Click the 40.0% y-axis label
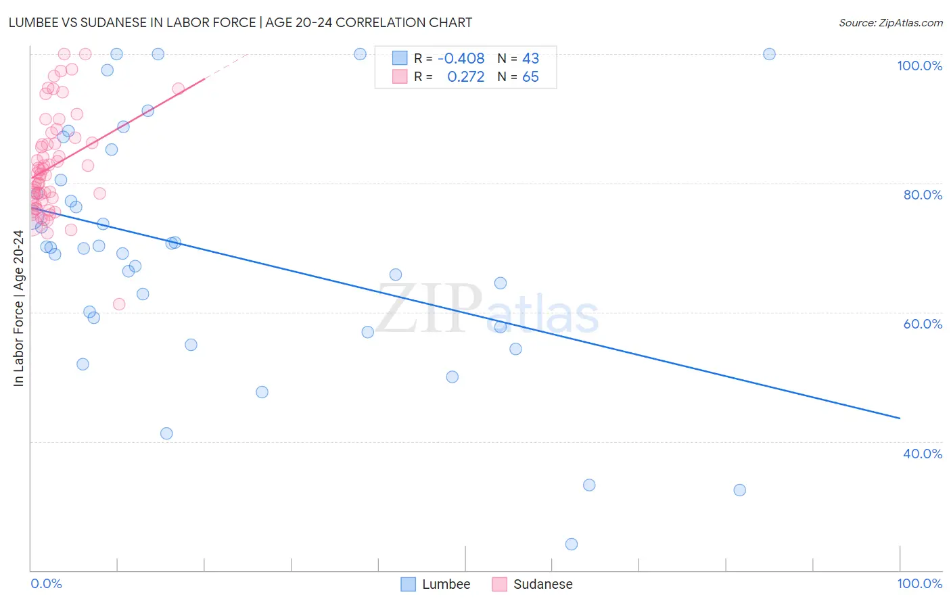This screenshot has width=951, height=603. click(x=923, y=454)
